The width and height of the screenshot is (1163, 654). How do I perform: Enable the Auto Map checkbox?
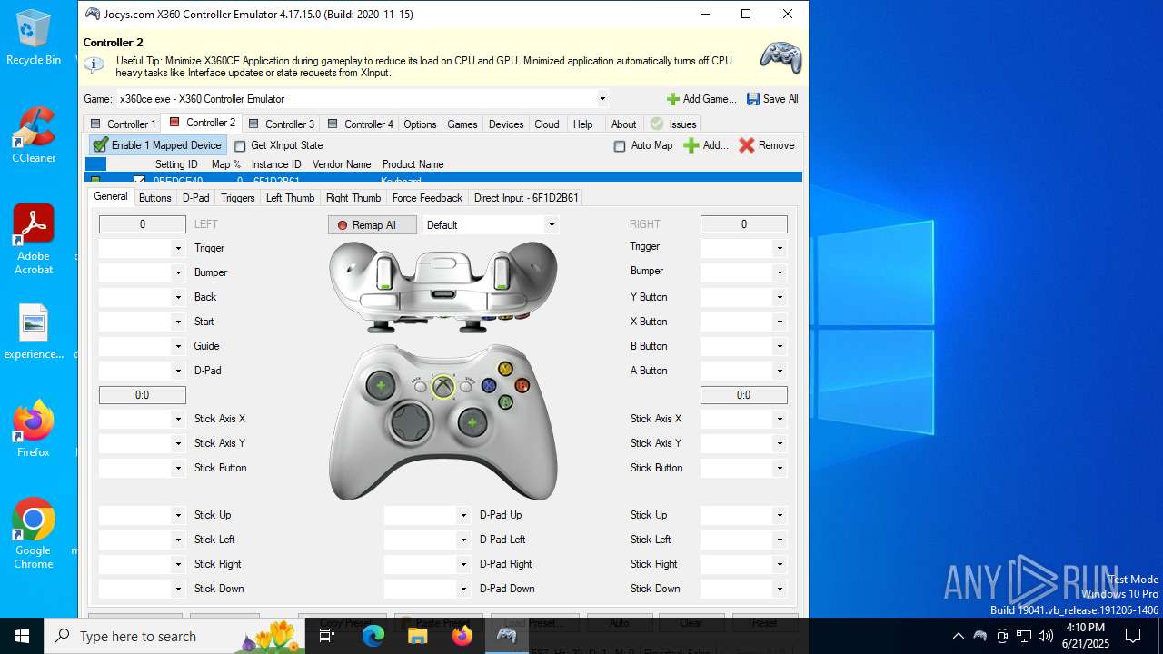(x=620, y=146)
